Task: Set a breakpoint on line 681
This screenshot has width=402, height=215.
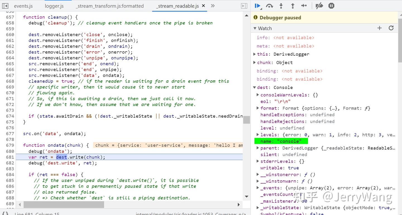Action: 10,157
